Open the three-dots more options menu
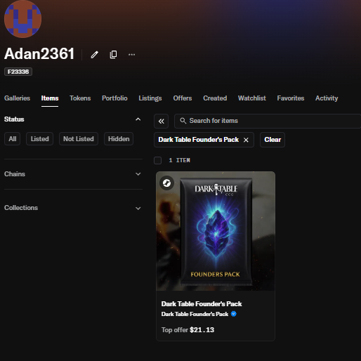This screenshot has width=361, height=361. pos(132,55)
